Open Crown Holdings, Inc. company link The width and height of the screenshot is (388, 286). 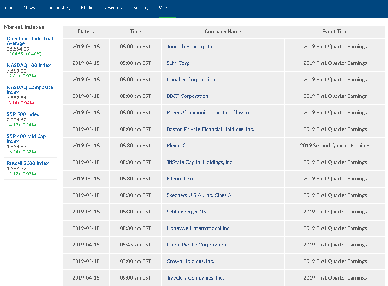(x=190, y=261)
